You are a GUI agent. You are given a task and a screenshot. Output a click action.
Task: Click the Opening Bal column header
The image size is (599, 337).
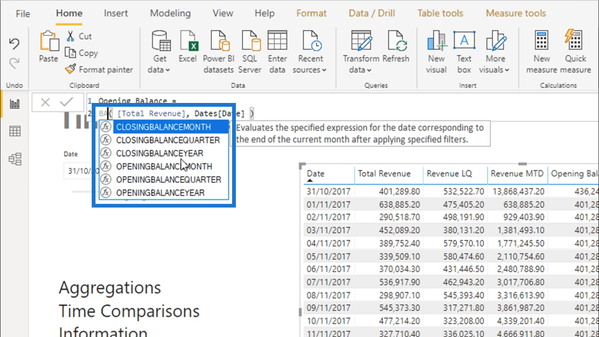574,174
